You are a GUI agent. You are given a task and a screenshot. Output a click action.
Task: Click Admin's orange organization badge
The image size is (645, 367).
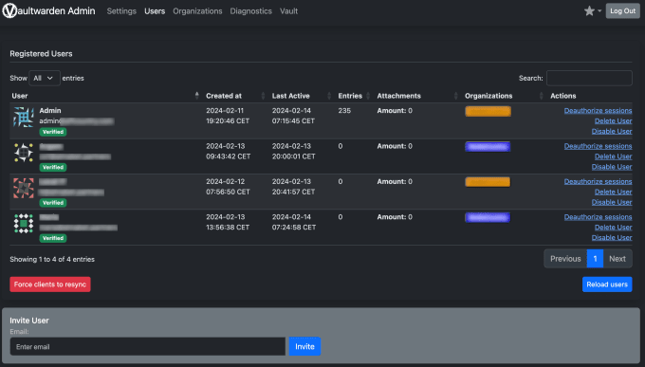coord(488,111)
